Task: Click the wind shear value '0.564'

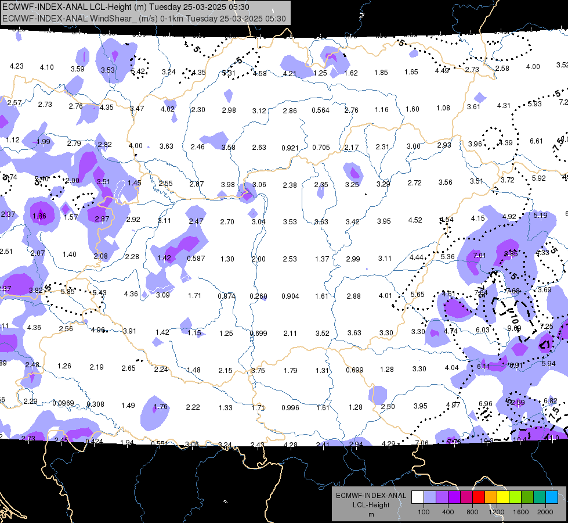Action: tap(321, 110)
